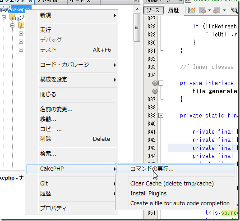The height and width of the screenshot is (221, 240).
Task: Click the back navigation arrow icon
Action: (202, 10)
